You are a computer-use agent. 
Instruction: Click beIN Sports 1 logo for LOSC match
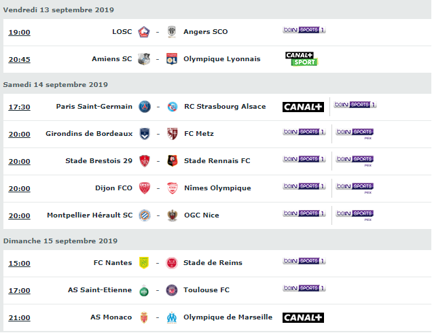click(x=304, y=30)
